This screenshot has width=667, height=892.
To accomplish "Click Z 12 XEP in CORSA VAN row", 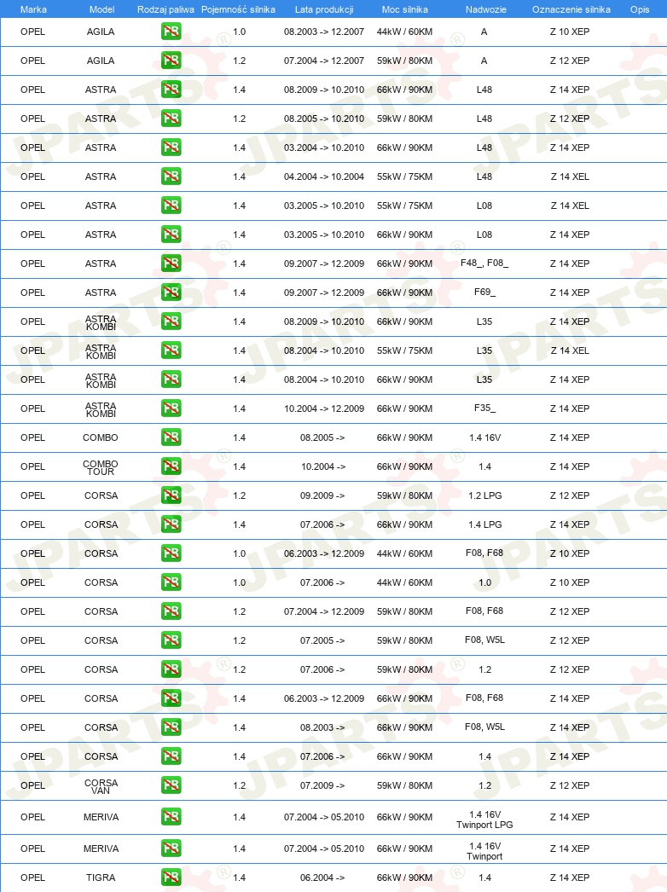I will (570, 785).
